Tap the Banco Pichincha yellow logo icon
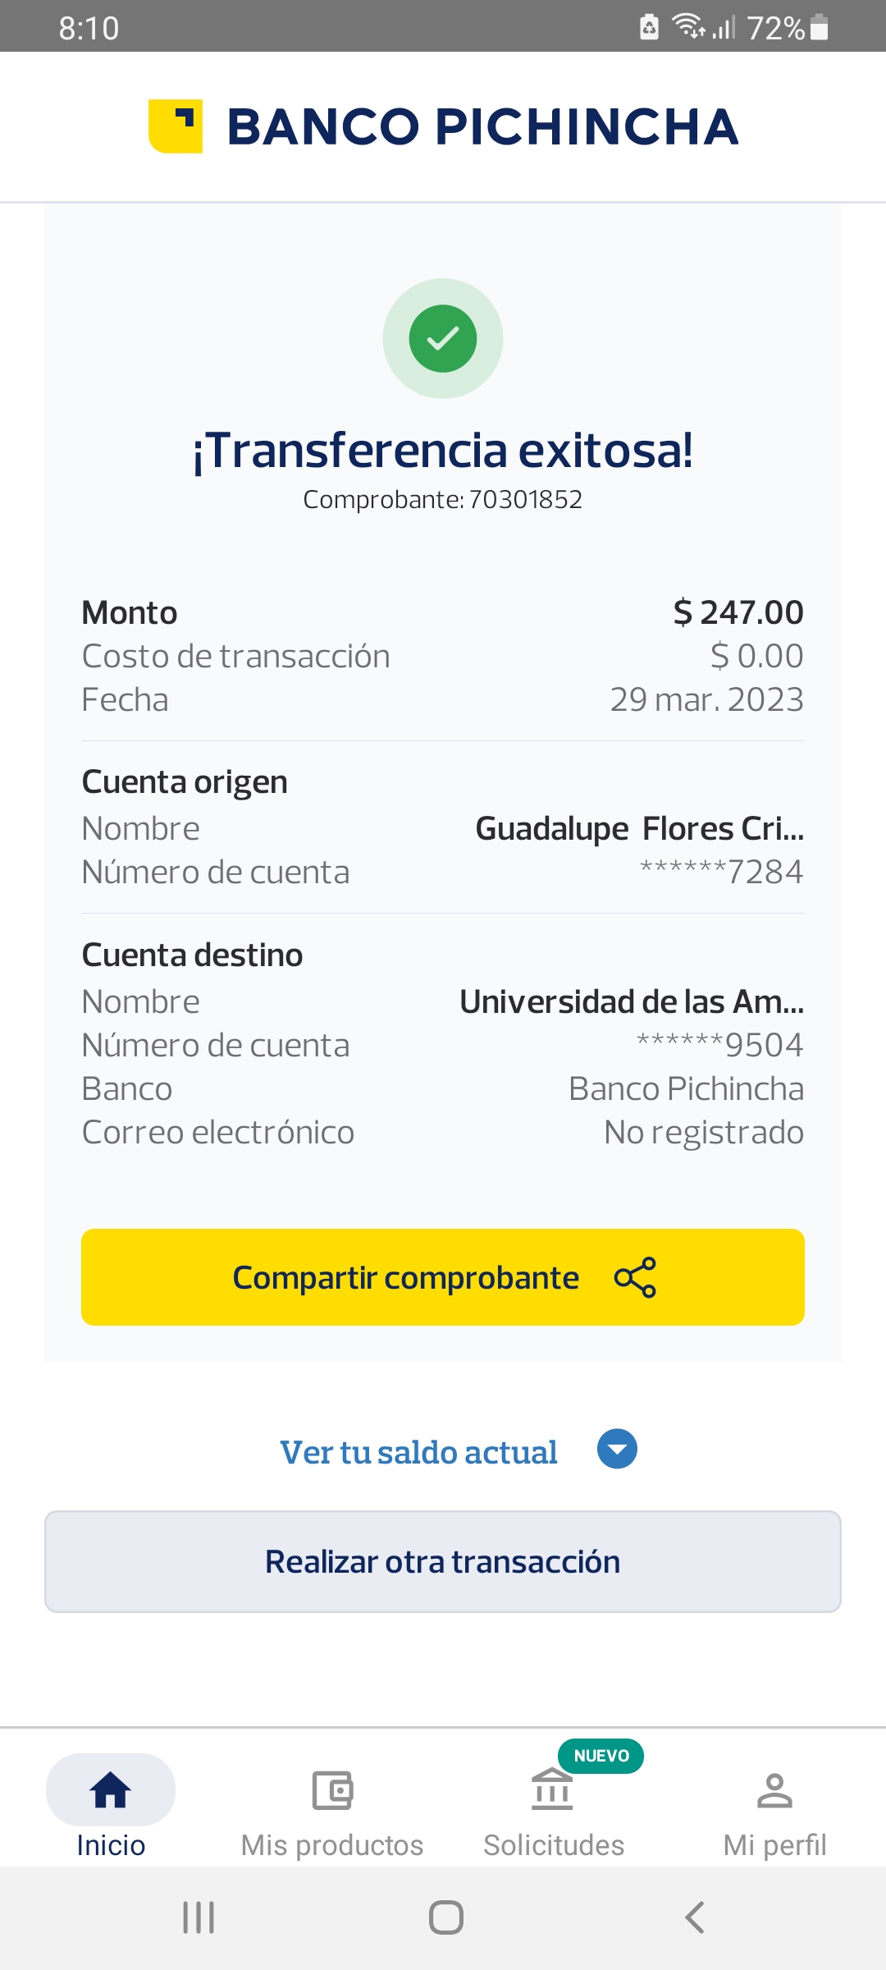This screenshot has height=1970, width=886. pos(176,126)
